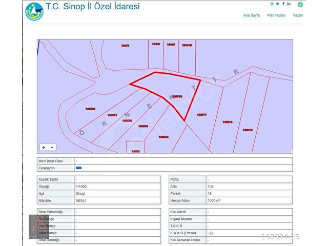Click parcel label 104/8 on the map
This screenshot has width=328, height=246.
tap(156, 44)
